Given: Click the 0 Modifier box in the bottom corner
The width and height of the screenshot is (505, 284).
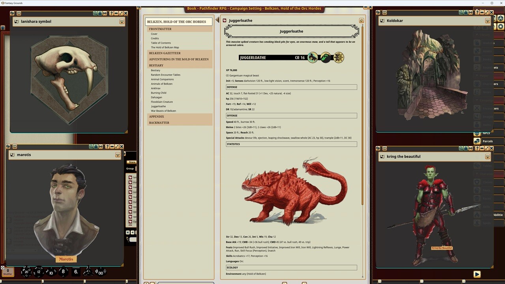Looking at the screenshot, I should [x=7, y=271].
